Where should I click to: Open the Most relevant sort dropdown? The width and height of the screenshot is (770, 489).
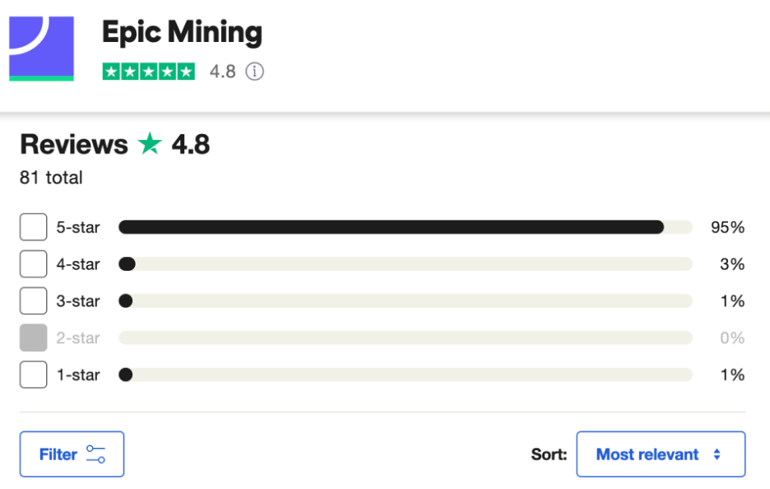pyautogui.click(x=660, y=454)
